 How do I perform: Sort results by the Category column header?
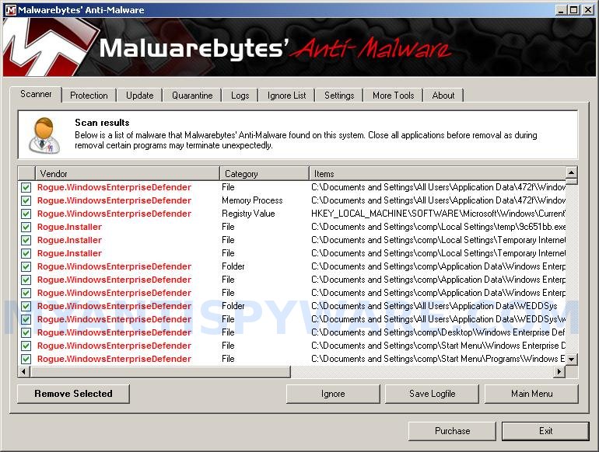(x=264, y=174)
